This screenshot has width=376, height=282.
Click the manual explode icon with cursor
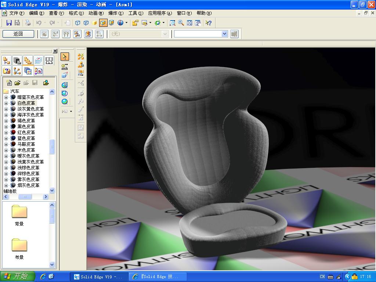click(x=81, y=65)
